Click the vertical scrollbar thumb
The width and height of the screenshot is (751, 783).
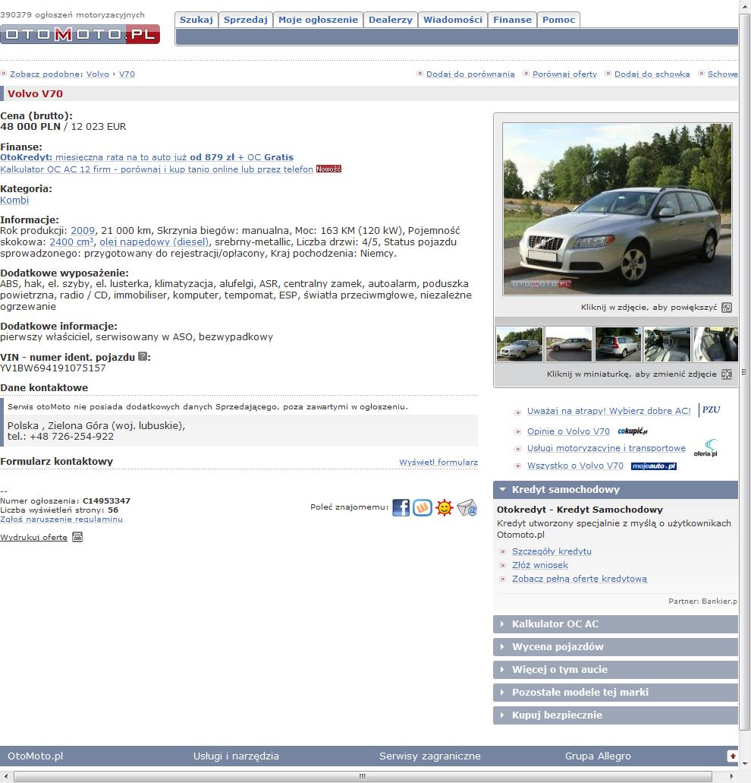click(744, 372)
